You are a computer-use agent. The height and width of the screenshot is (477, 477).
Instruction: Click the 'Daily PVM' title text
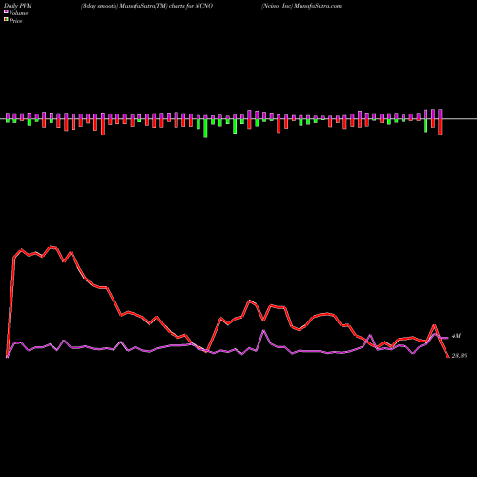coord(18,6)
